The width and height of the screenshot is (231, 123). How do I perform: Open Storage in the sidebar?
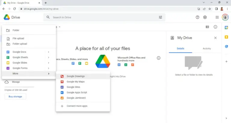[x=16, y=82]
